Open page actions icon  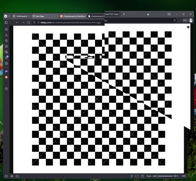coord(143,176)
